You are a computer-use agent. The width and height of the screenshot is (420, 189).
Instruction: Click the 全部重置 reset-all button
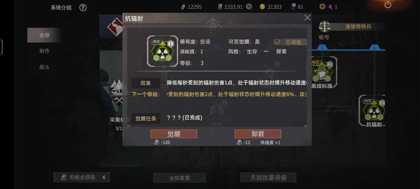(180, 178)
